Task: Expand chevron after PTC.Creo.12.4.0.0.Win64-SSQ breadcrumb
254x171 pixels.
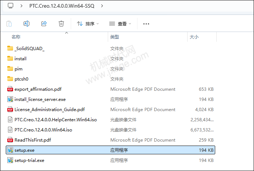Action: [102, 6]
